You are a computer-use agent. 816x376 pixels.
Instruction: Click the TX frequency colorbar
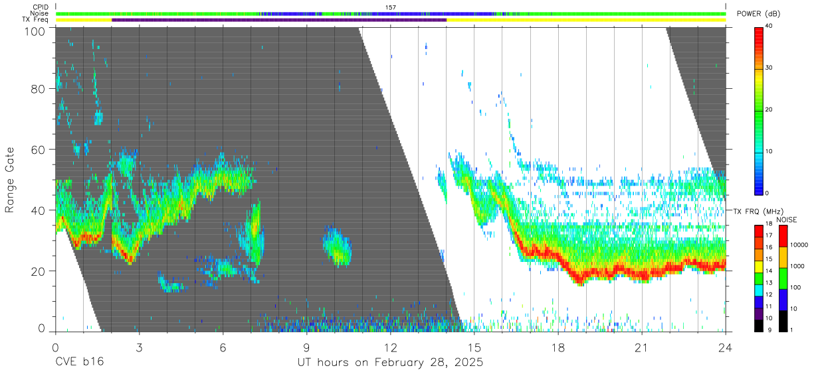pyautogui.click(x=759, y=278)
